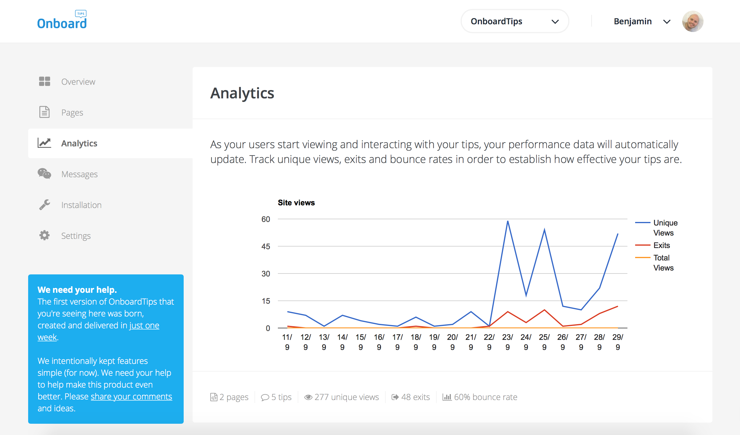
Task: Click the Settings gear icon
Action: 44,236
